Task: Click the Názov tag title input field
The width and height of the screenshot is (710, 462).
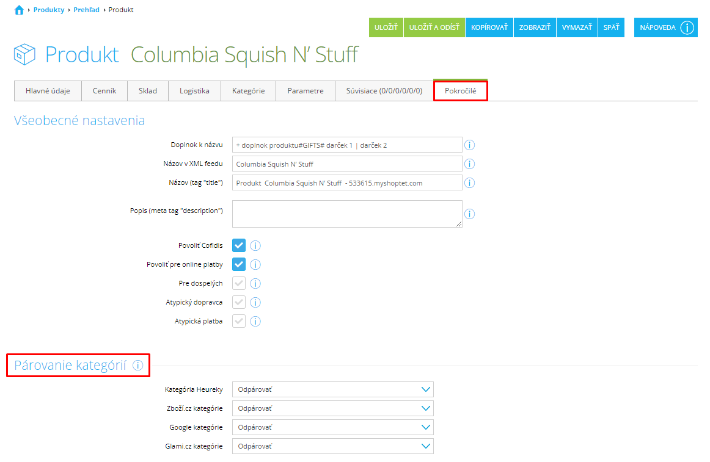Action: pos(347,183)
